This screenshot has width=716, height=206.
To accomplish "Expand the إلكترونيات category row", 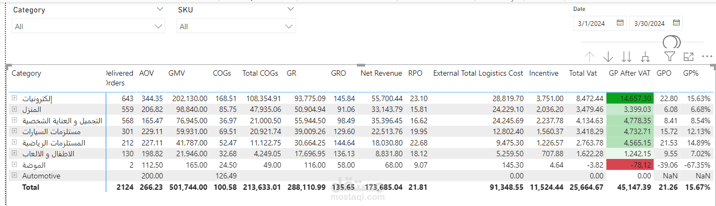I will pos(14,98).
